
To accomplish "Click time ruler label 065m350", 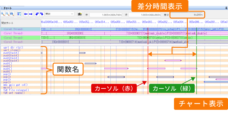I will click(70, 22).
